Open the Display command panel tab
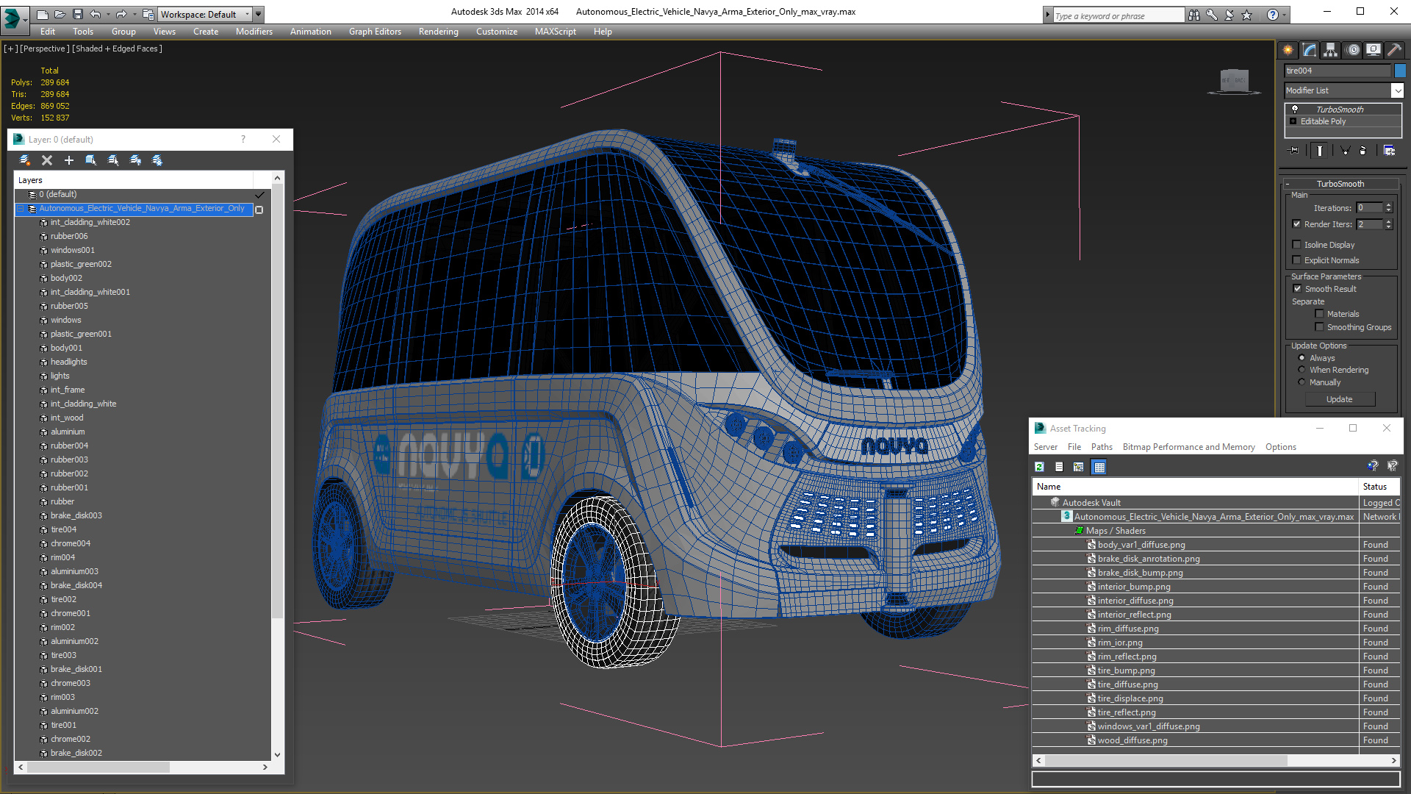This screenshot has width=1411, height=794. click(1374, 50)
